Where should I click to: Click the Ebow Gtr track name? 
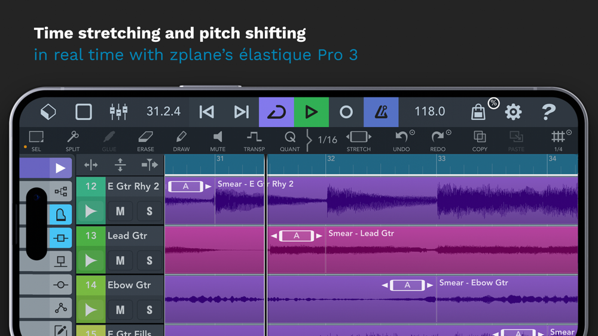(129, 285)
